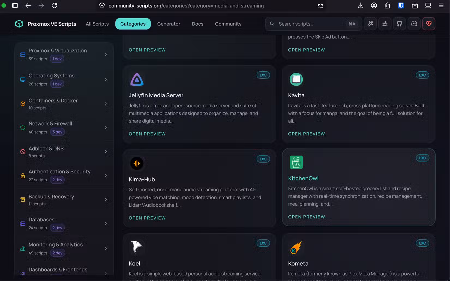This screenshot has width=450, height=281.
Task: Click the heart sponsor icon
Action: tap(429, 24)
